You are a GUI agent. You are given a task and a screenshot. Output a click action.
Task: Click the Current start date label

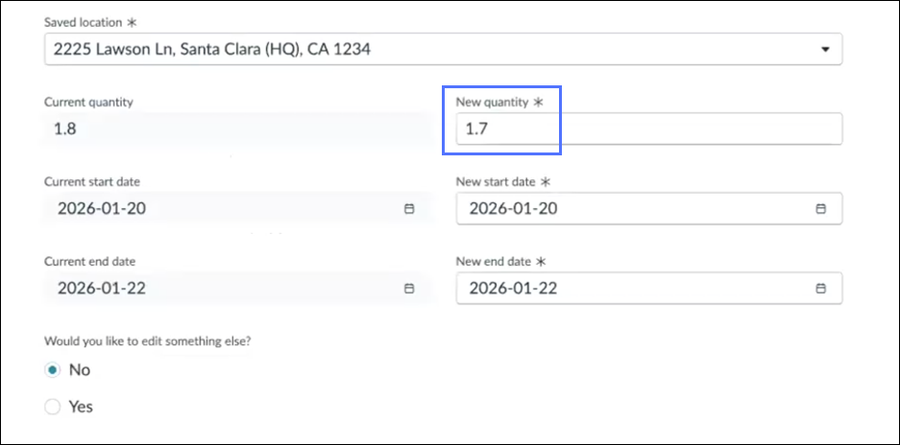coord(92,182)
